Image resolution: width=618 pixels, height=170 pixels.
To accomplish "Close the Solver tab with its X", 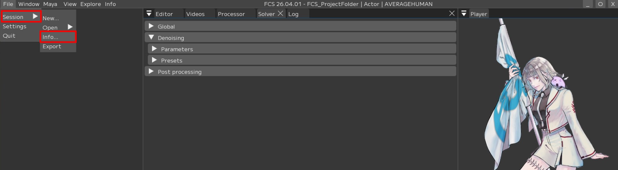I will point(280,14).
